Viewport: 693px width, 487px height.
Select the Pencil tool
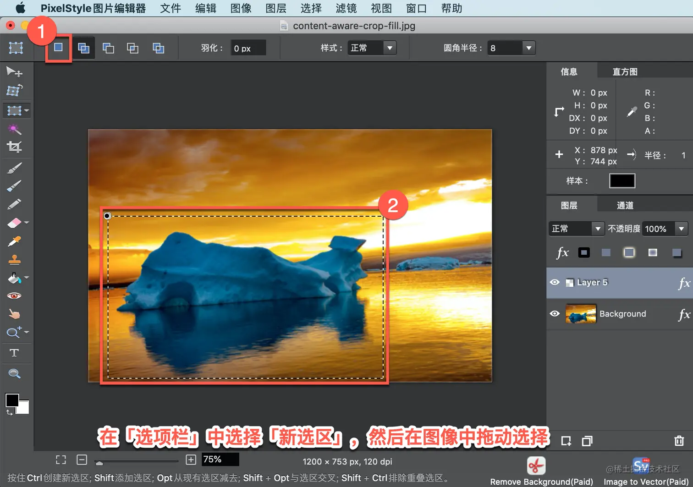[x=14, y=204]
